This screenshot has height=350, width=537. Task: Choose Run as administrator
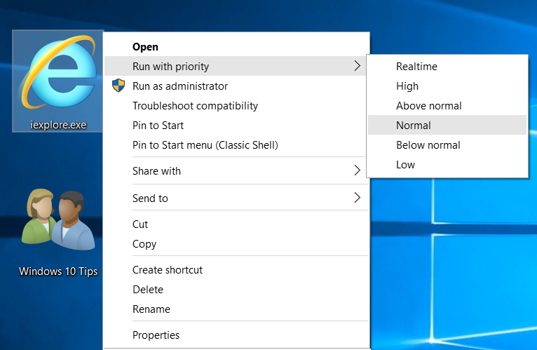(x=236, y=86)
